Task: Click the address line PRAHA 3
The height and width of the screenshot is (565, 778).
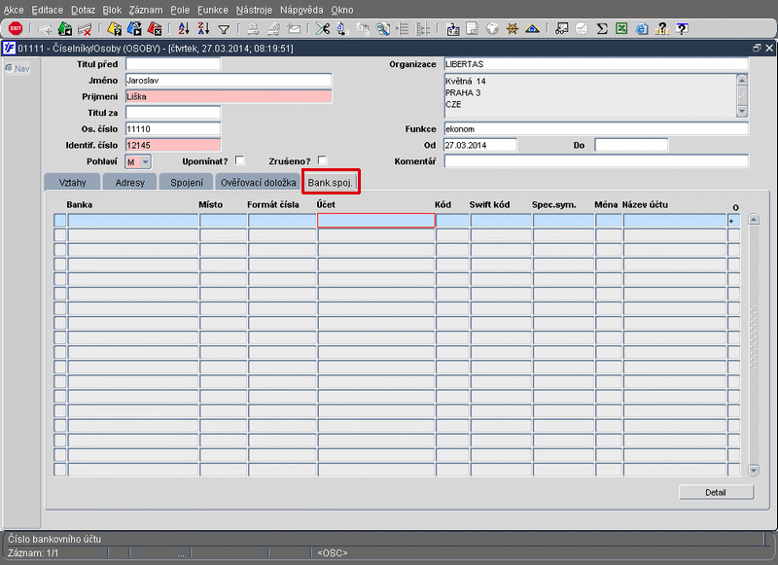Action: tap(463, 92)
